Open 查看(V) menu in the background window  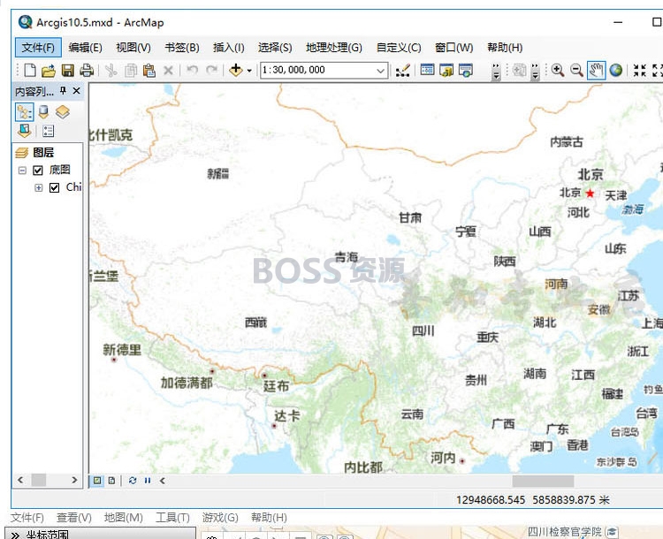pyautogui.click(x=74, y=517)
